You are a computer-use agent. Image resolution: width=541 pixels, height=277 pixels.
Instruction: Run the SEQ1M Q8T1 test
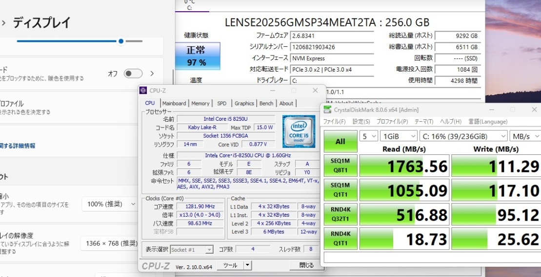pyautogui.click(x=340, y=166)
